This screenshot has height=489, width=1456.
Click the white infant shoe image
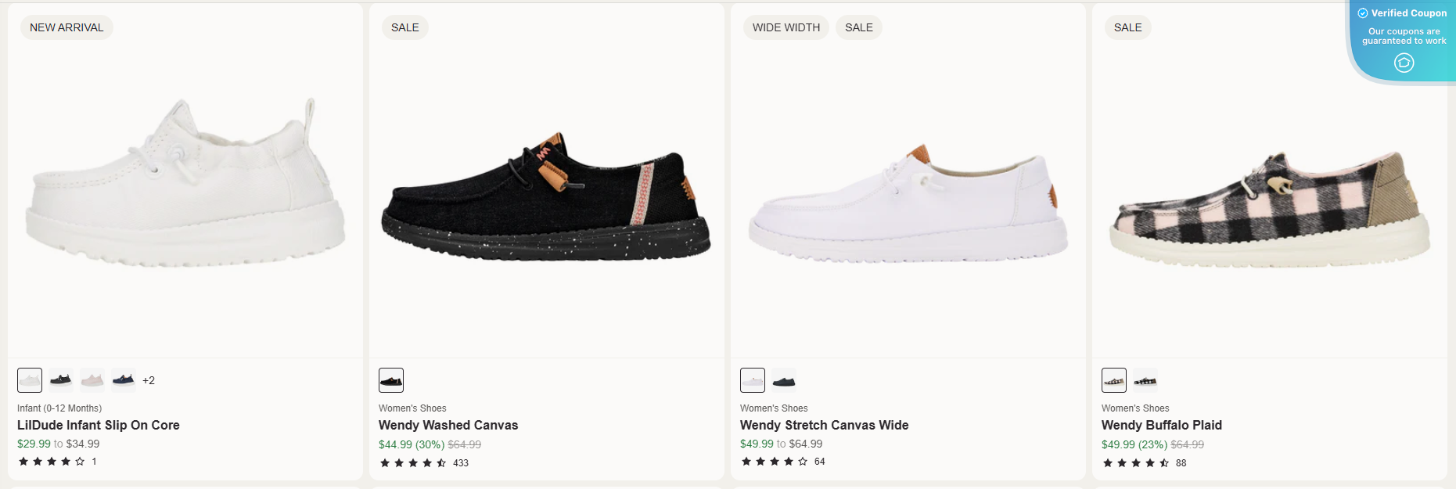(x=185, y=188)
